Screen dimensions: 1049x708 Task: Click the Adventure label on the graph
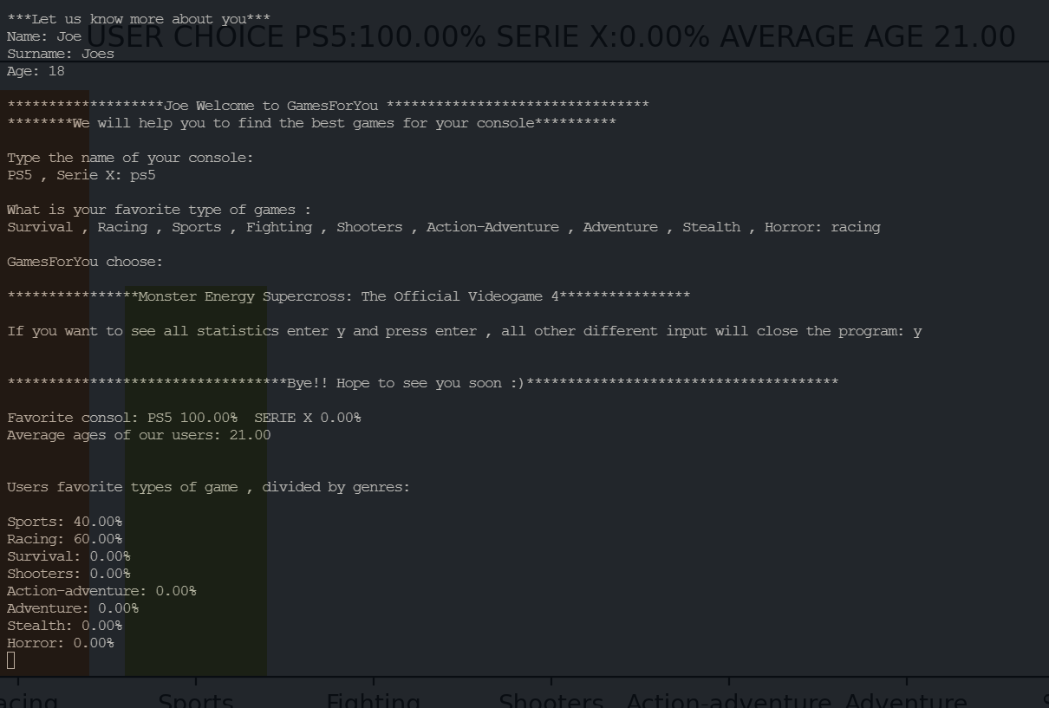[906, 700]
